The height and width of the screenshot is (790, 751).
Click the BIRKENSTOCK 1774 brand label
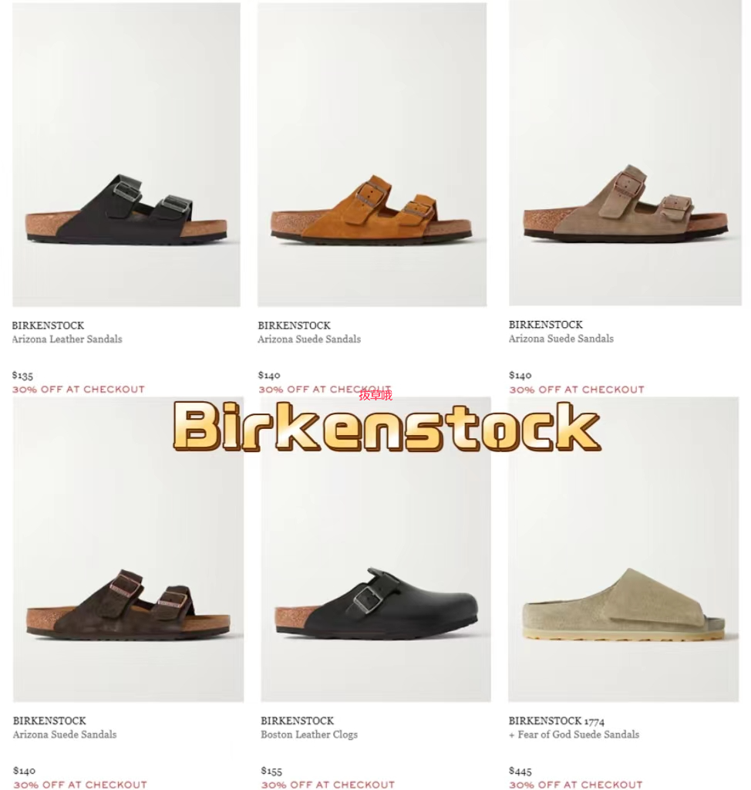tap(557, 721)
